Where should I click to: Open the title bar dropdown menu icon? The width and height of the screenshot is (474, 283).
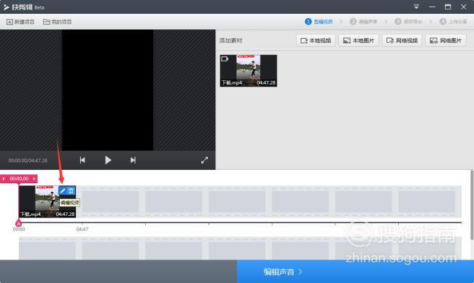(x=416, y=7)
